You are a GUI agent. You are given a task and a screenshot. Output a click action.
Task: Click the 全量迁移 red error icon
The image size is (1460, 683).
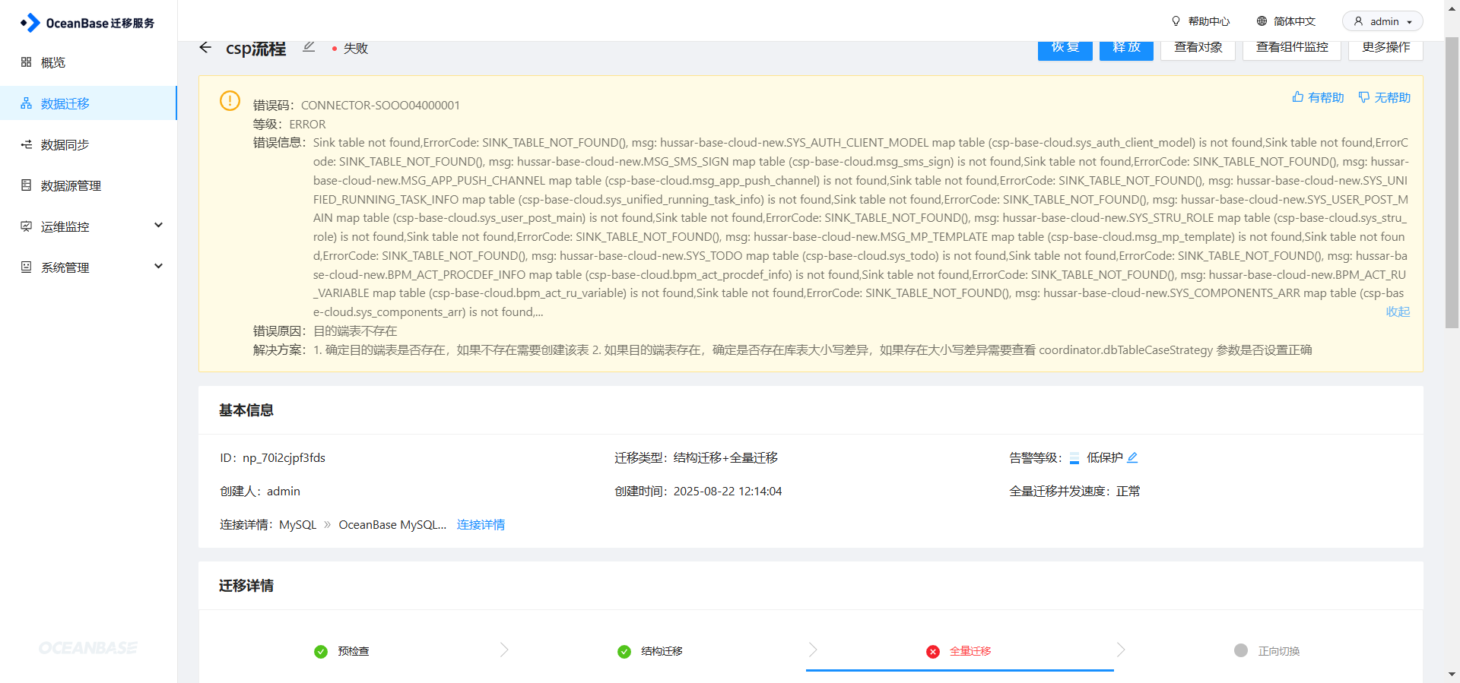pos(933,651)
